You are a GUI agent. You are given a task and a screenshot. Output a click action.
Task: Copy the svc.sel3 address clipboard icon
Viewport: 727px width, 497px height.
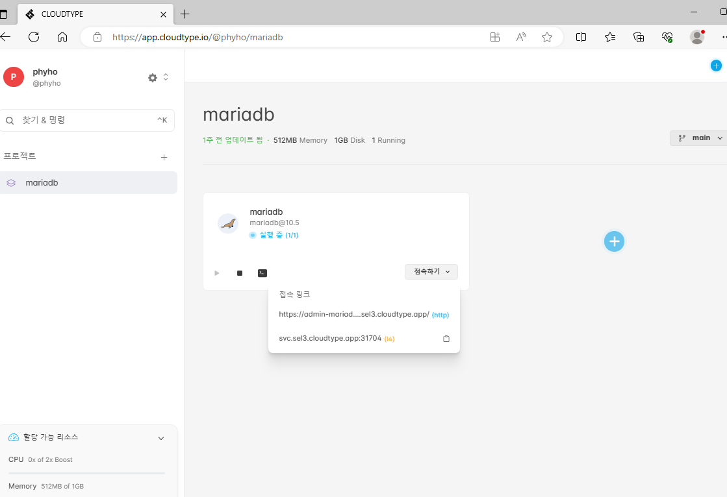pos(446,339)
